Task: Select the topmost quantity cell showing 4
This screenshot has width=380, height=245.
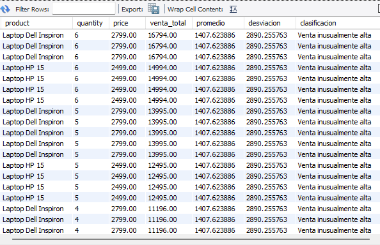Action: click(91, 209)
